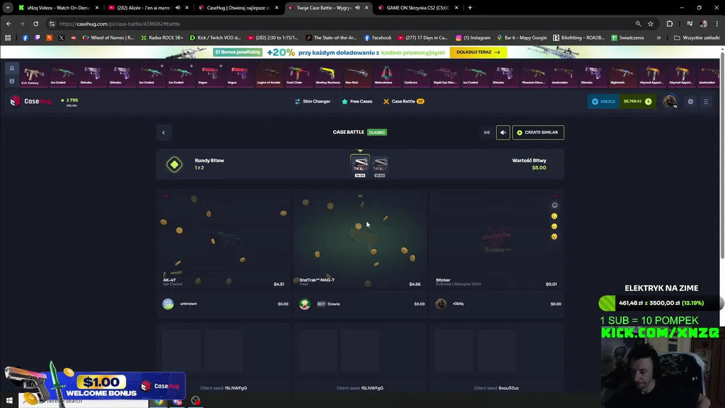
Task: Close the Twoje Case Battle tab
Action: pyautogui.click(x=366, y=8)
